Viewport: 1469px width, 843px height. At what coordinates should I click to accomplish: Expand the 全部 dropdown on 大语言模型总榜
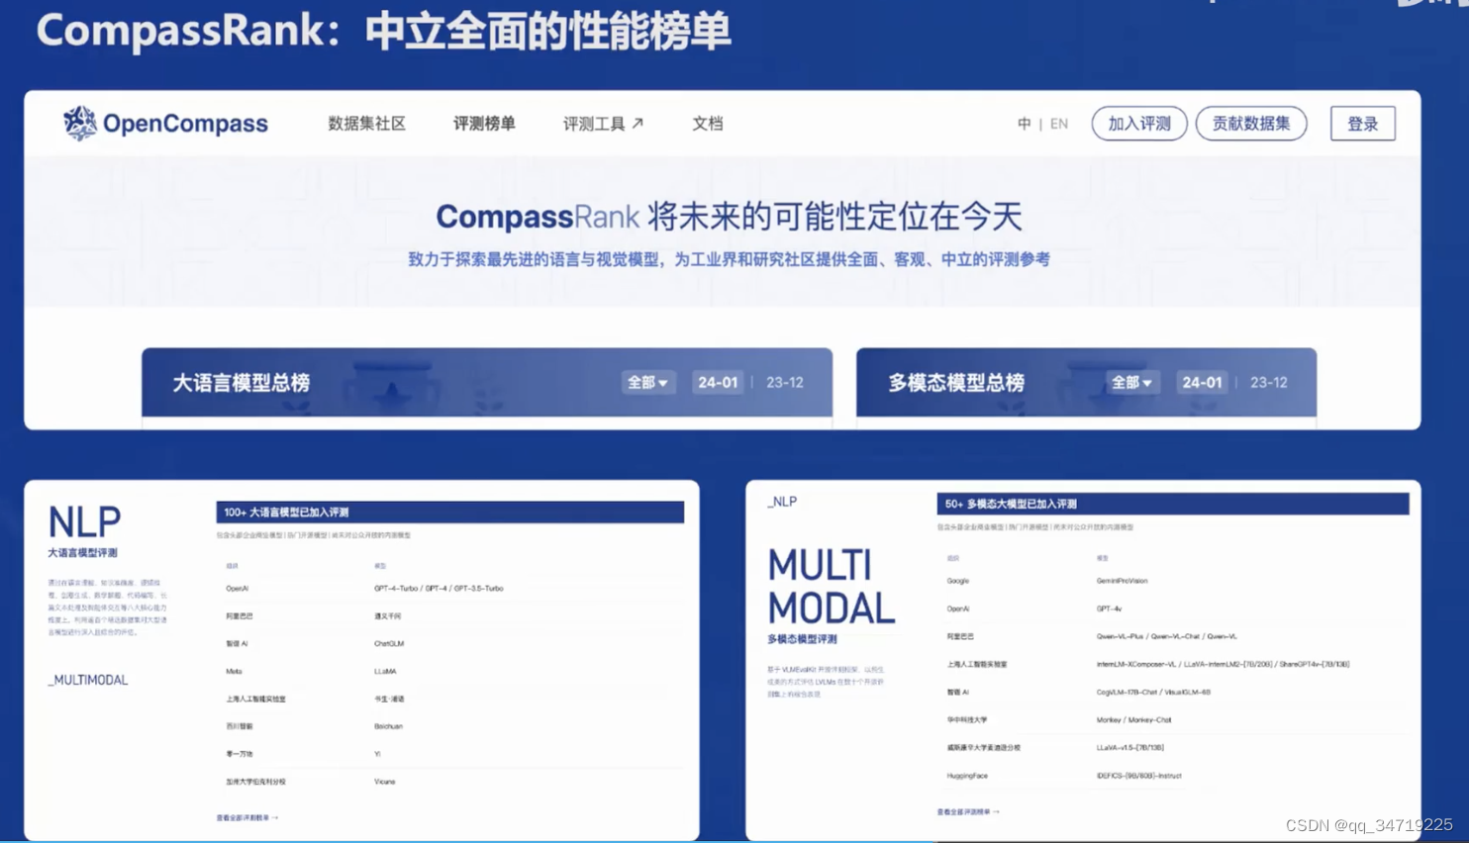(647, 382)
